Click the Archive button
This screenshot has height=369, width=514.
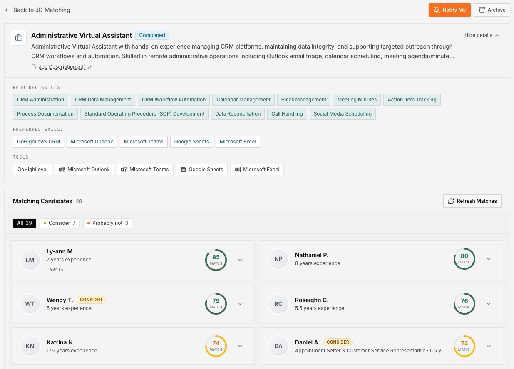492,10
